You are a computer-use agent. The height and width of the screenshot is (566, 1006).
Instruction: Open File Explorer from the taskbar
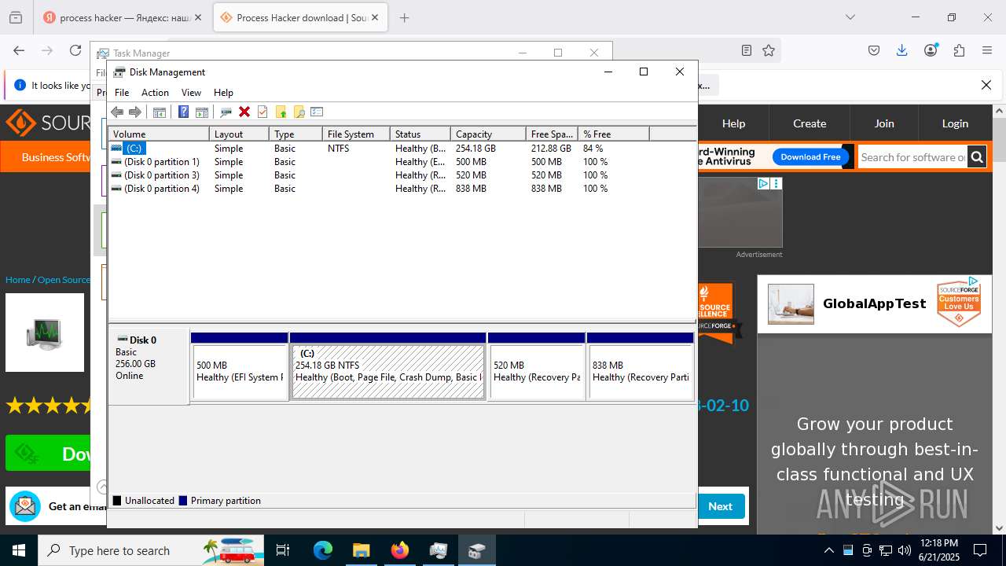tap(361, 550)
